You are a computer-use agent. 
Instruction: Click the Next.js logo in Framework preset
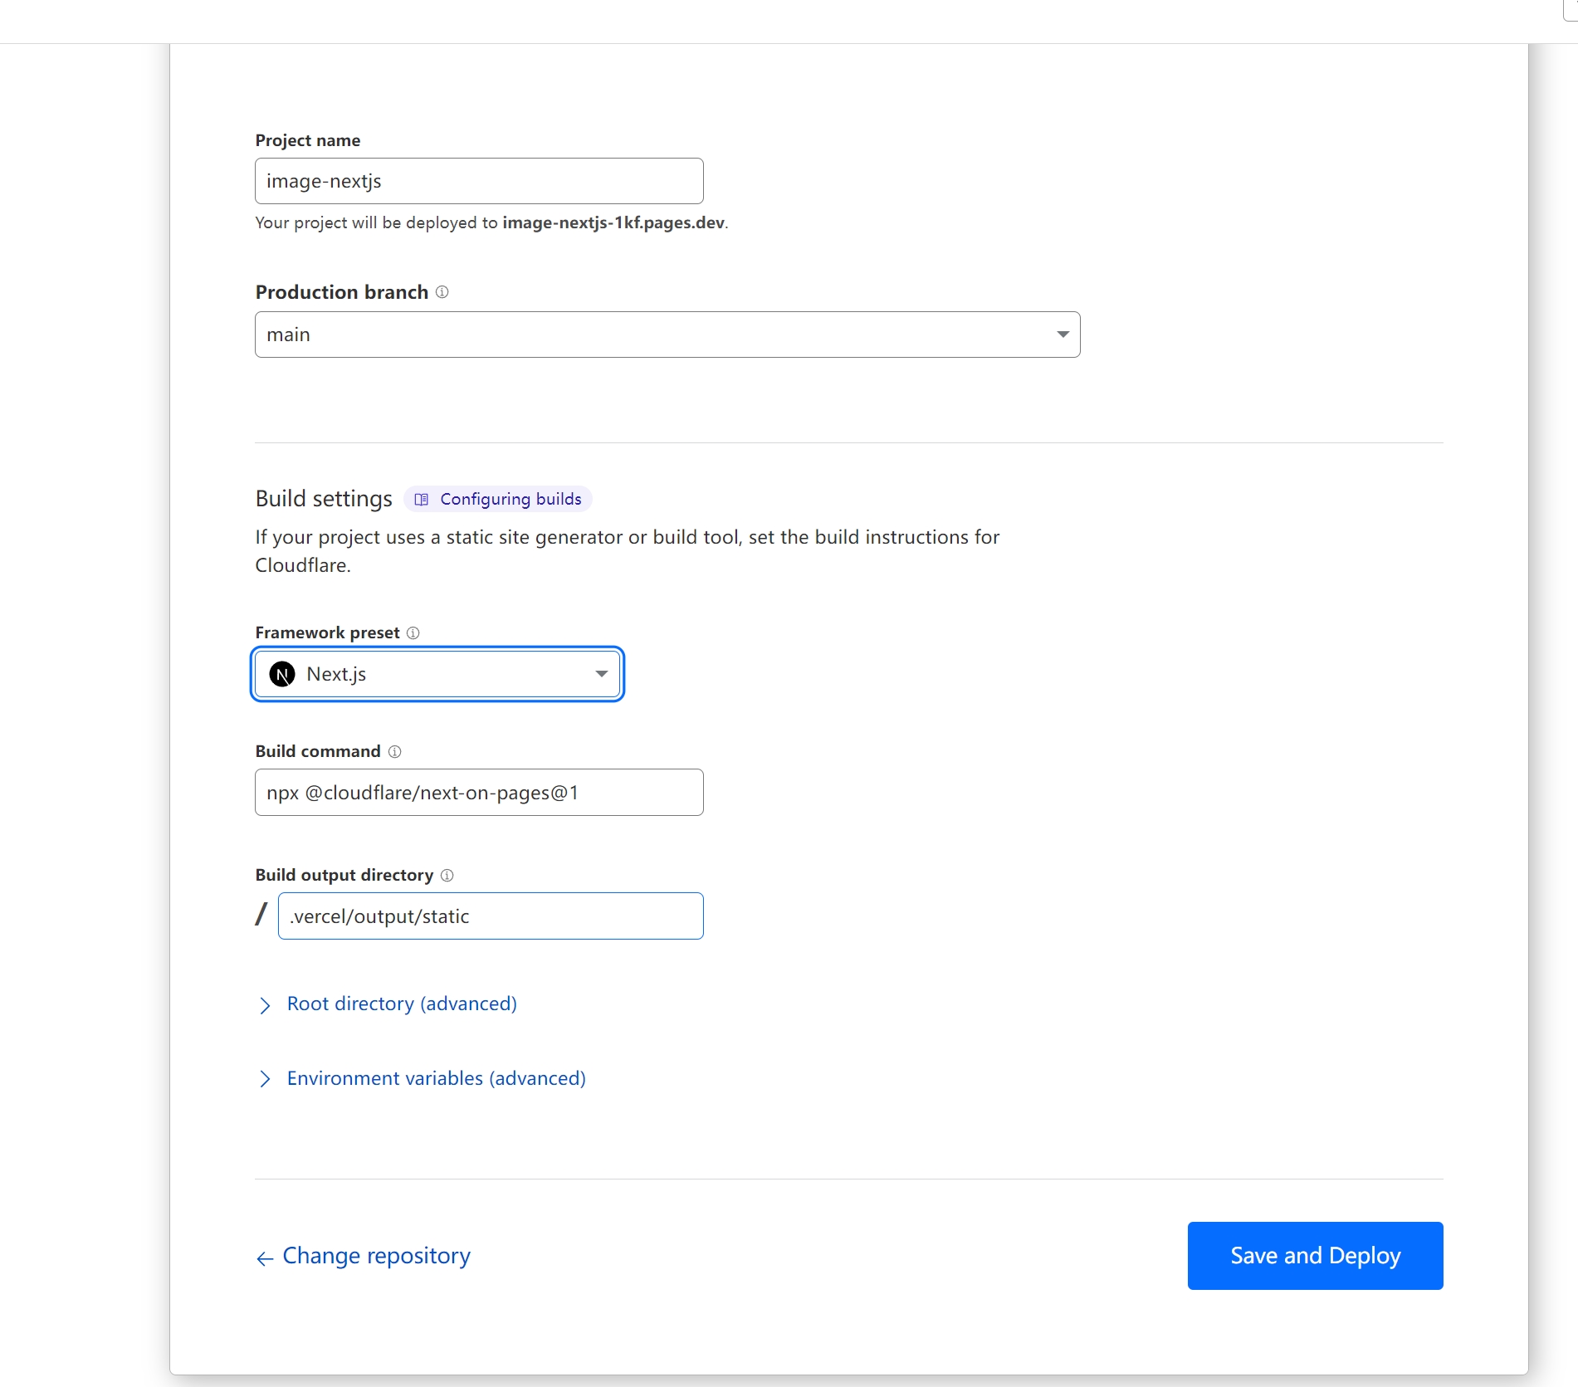pos(282,674)
